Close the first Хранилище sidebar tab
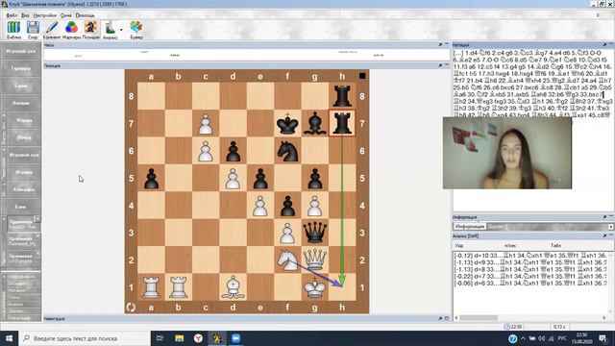 coord(38,218)
